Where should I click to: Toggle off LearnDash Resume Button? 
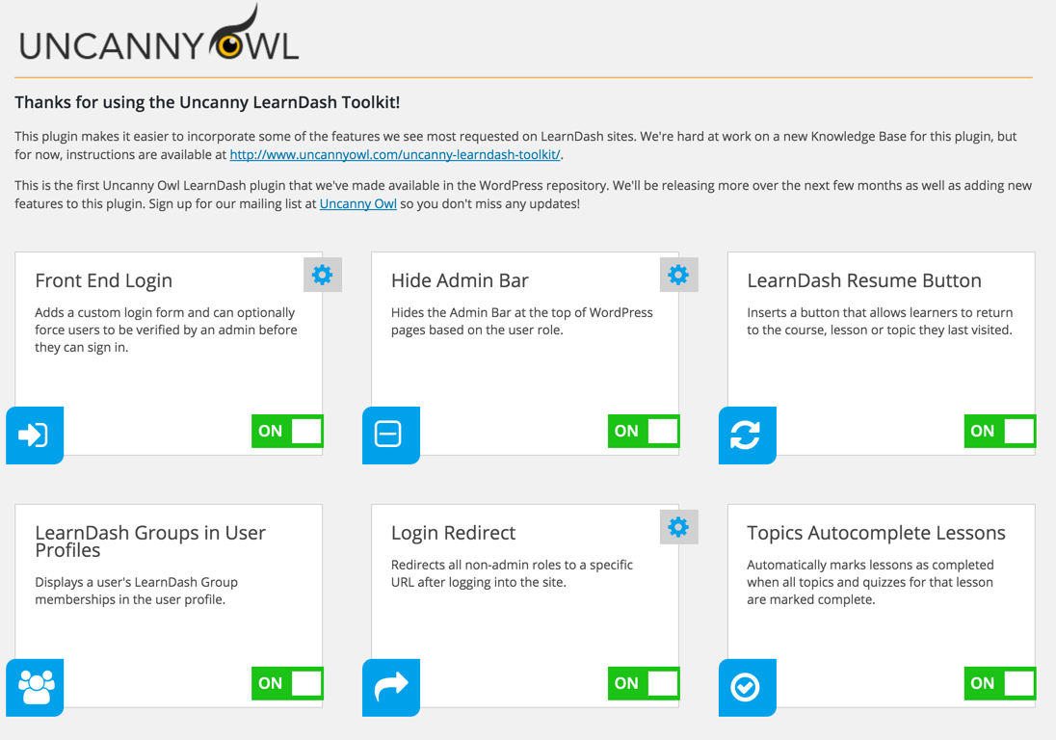(999, 432)
